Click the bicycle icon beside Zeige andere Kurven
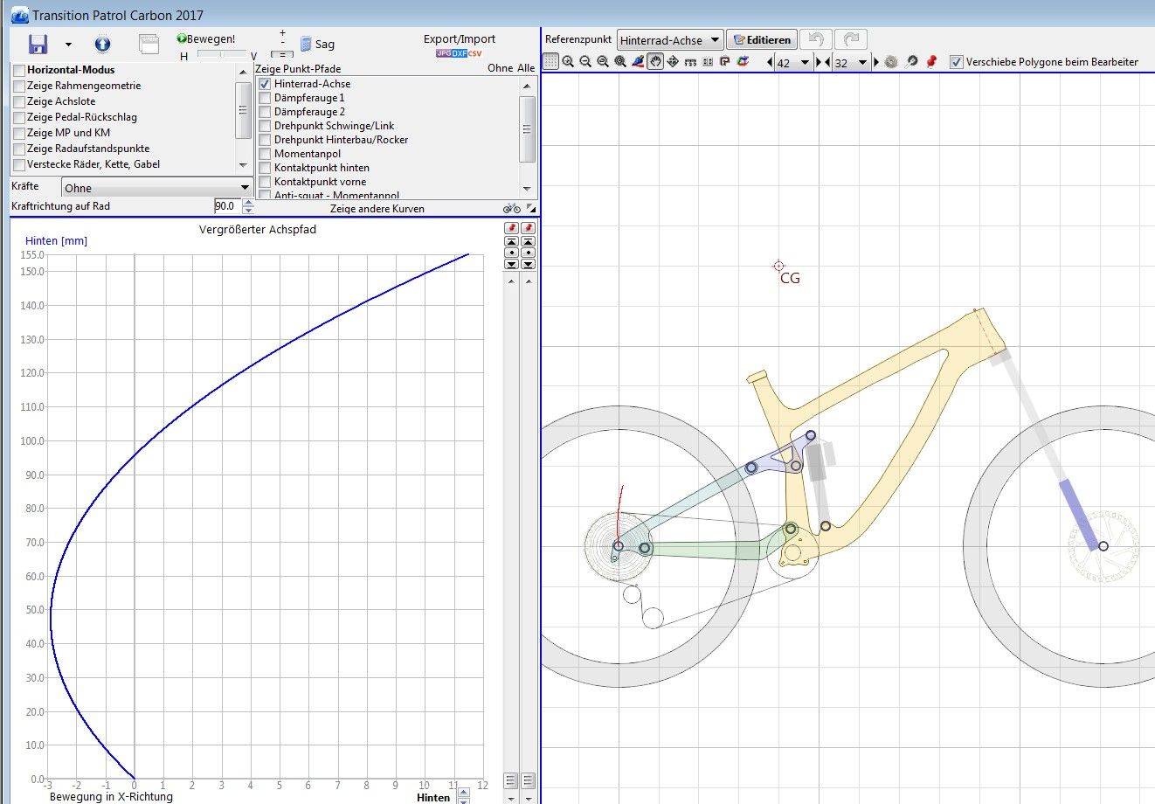The width and height of the screenshot is (1155, 804). [512, 208]
